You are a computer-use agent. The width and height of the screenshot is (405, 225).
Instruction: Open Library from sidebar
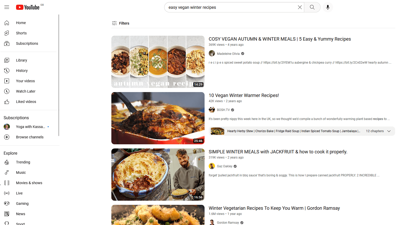pos(29,60)
